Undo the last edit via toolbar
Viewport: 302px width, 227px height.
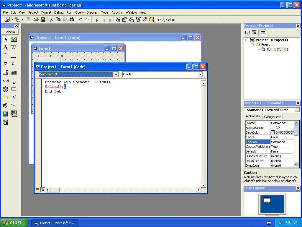pos(81,20)
